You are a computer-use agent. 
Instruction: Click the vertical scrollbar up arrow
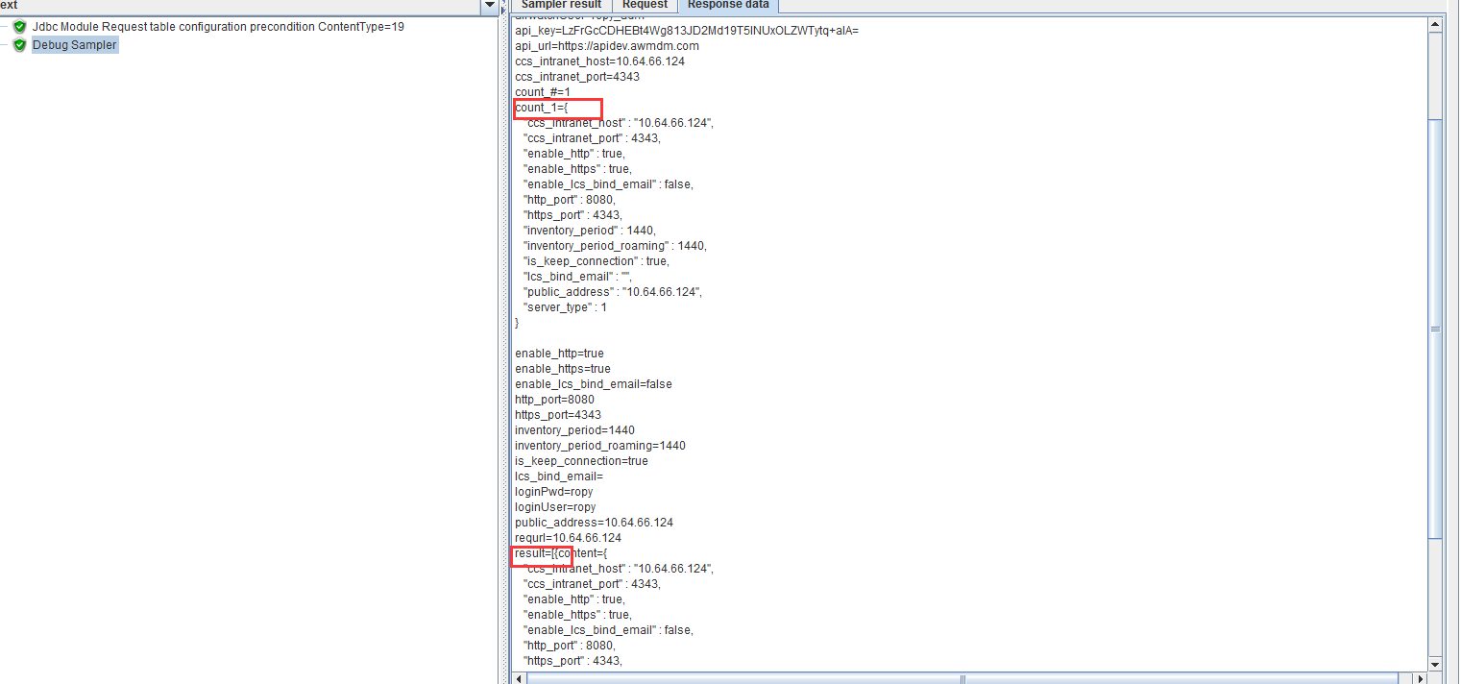pos(1435,25)
